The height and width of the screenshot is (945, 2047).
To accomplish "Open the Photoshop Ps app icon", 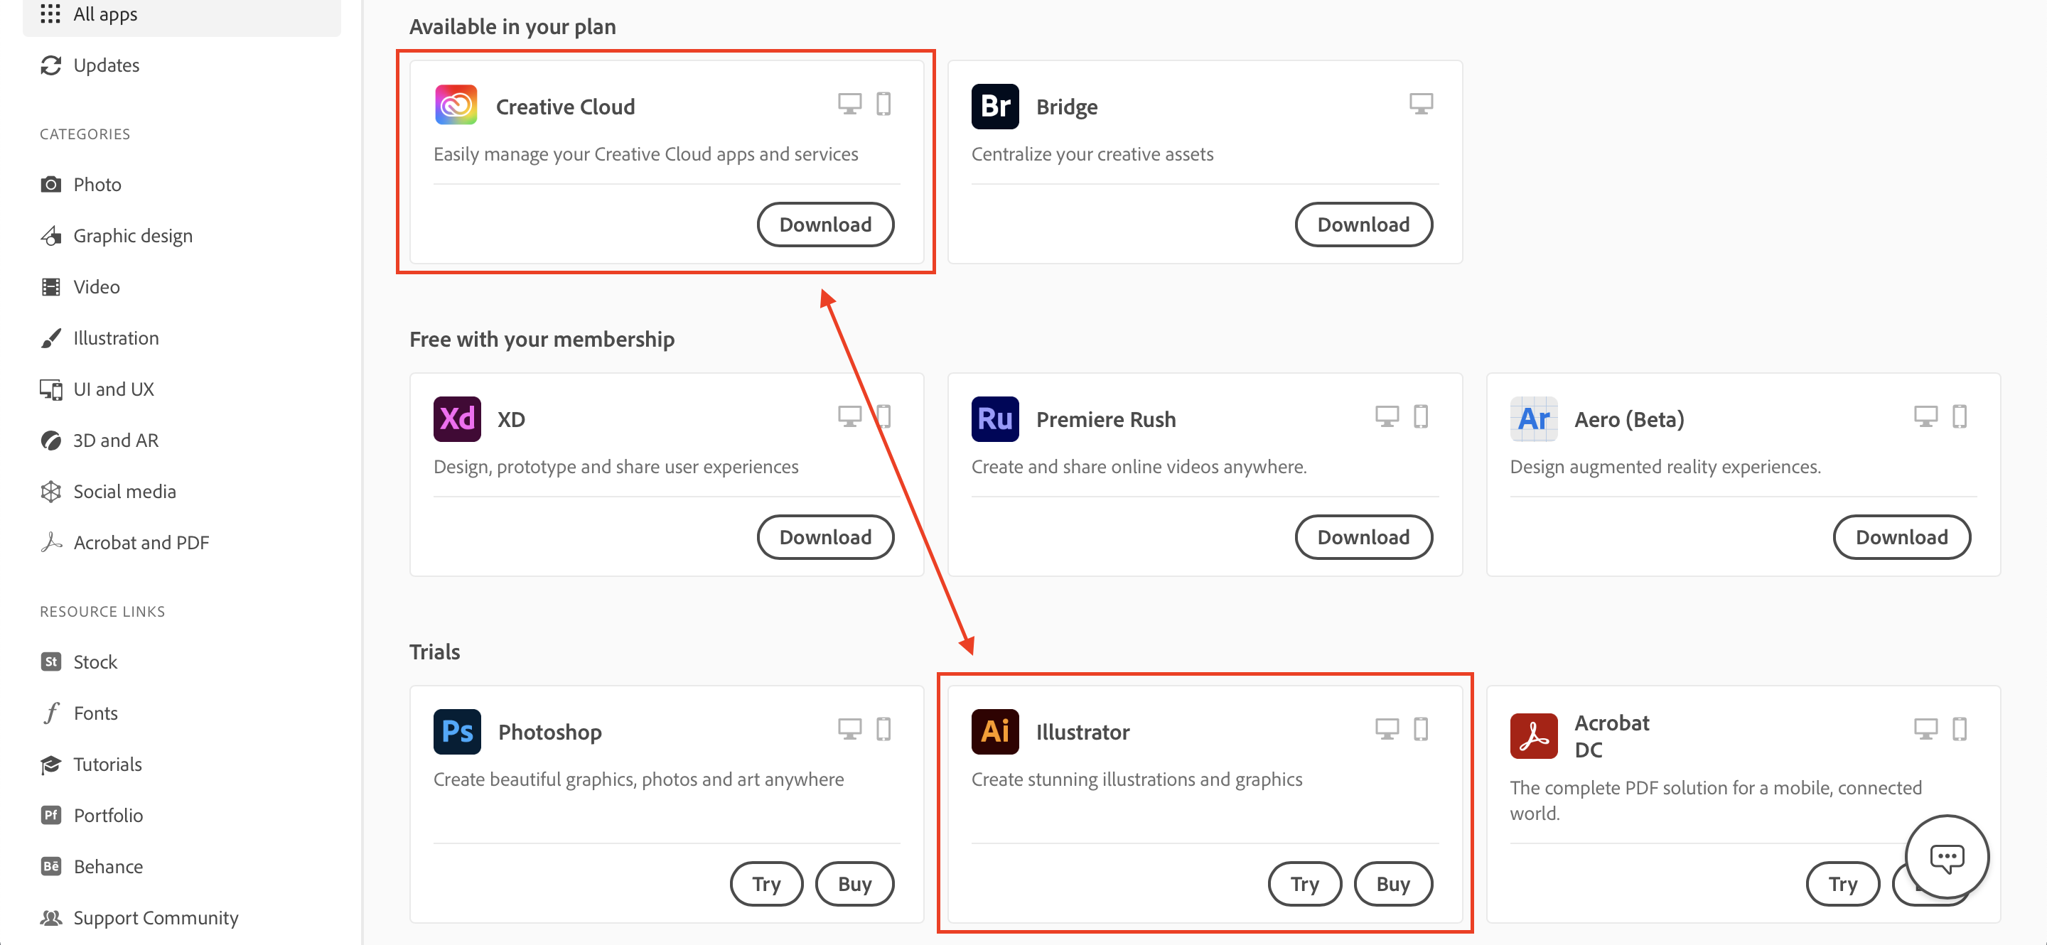I will pos(457,731).
